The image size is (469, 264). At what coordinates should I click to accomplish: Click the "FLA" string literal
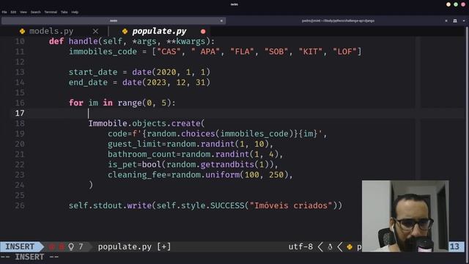tap(242, 51)
